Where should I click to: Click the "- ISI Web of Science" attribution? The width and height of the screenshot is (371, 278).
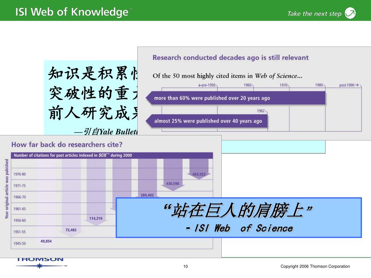(239, 228)
